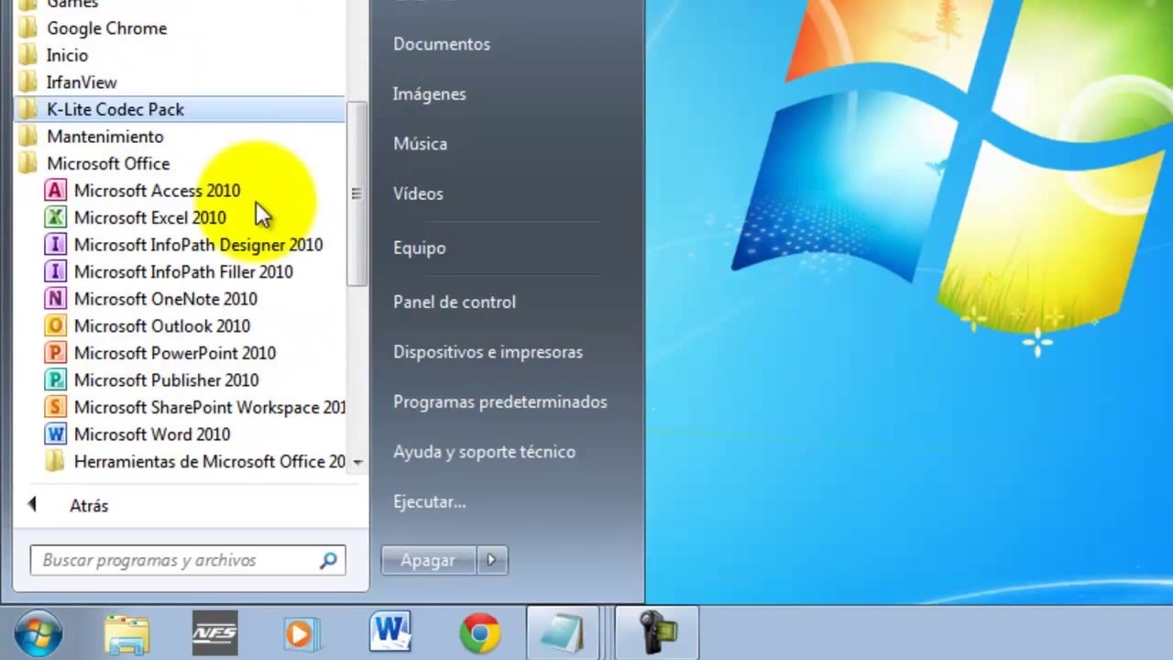Open Word from the taskbar
The image size is (1173, 660).
(x=391, y=634)
